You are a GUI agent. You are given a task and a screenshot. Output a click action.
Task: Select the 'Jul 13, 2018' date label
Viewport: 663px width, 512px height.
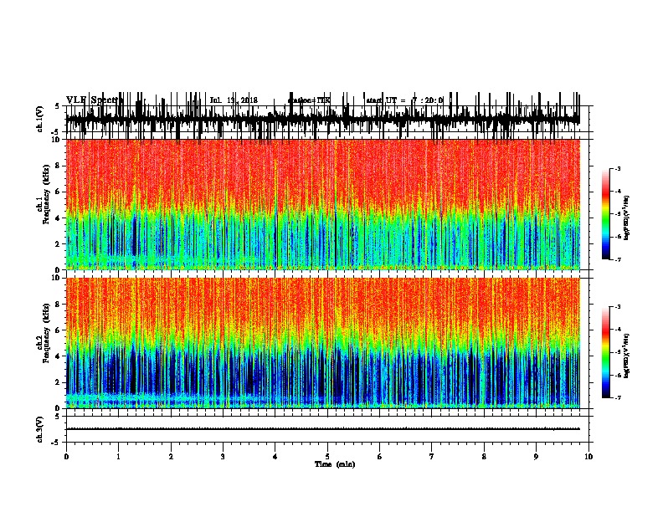tap(234, 100)
